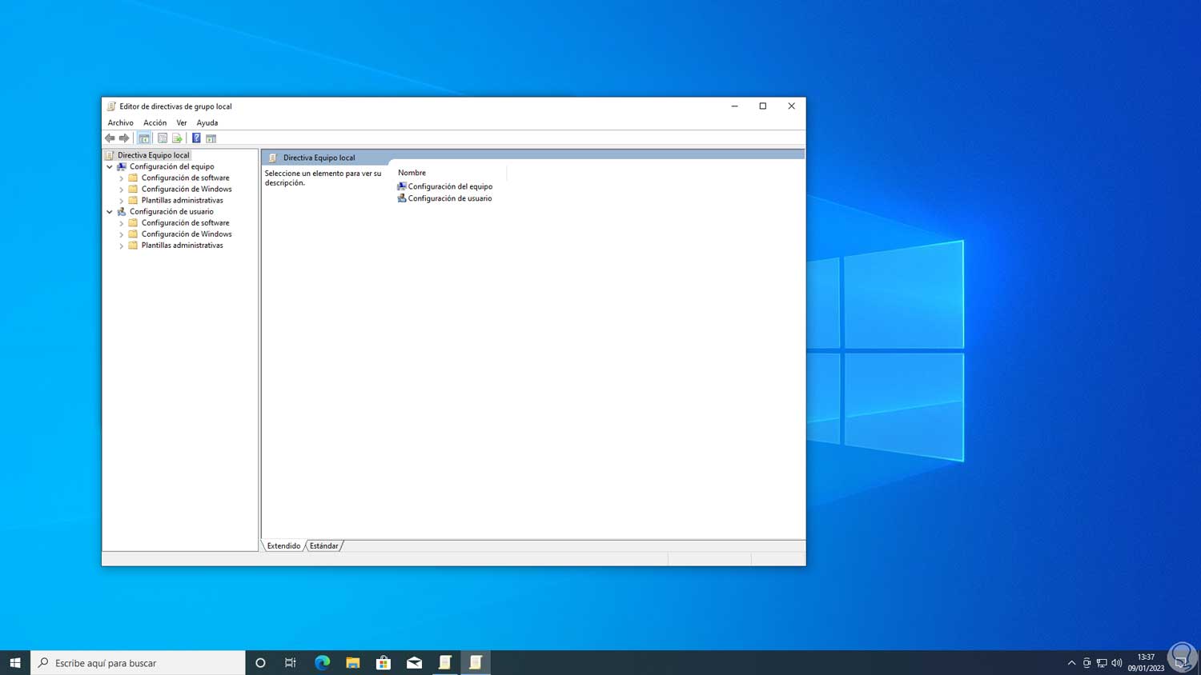The width and height of the screenshot is (1201, 675).
Task: Select Configuración del equipo in the right pane list
Action: click(449, 186)
